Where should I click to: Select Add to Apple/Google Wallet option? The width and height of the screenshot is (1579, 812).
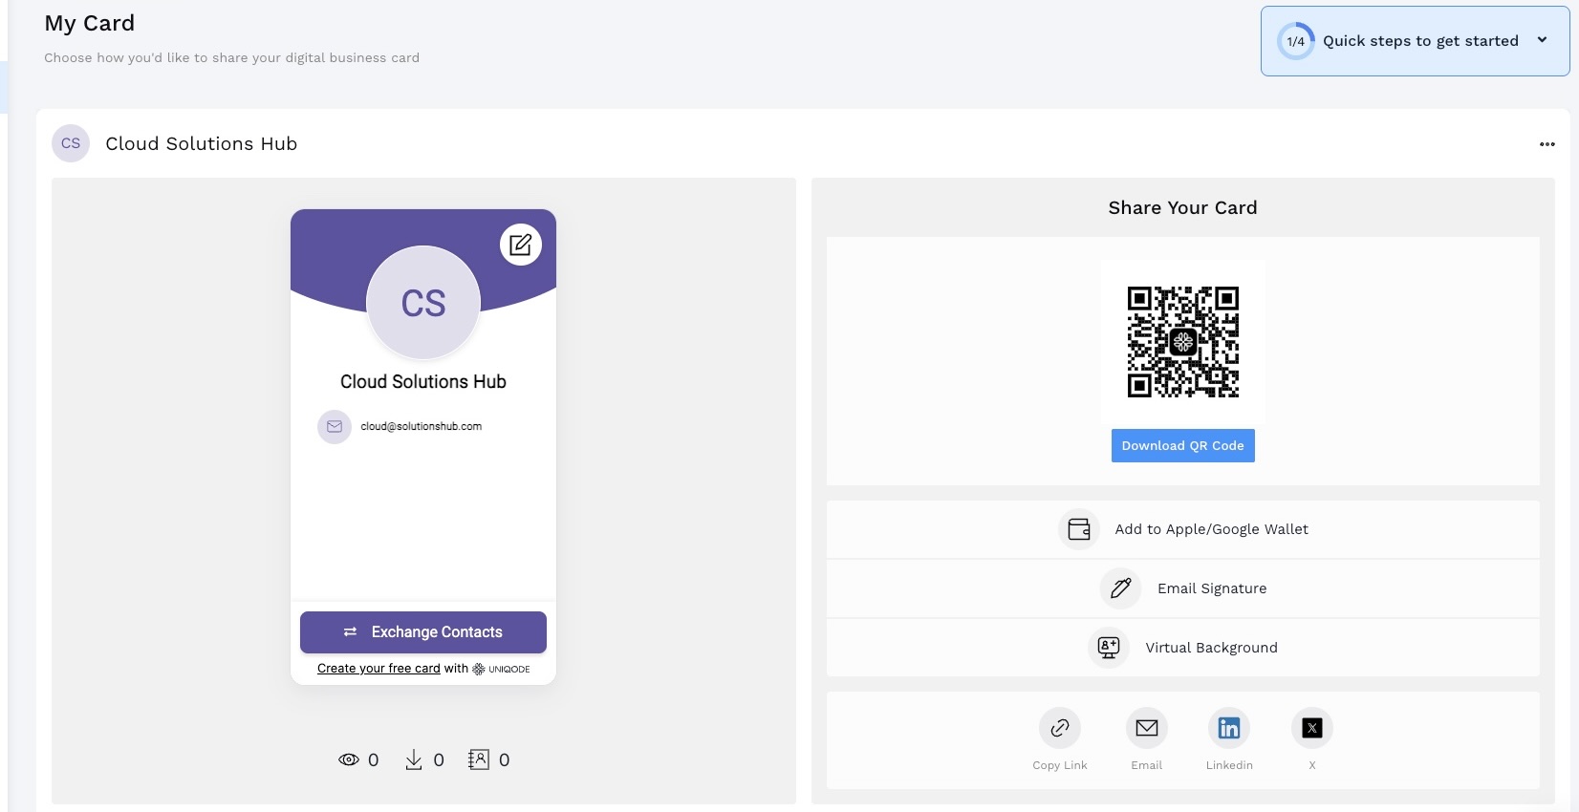tap(1211, 529)
